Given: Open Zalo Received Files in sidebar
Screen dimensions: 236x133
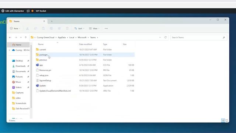Looking at the screenshot, I should click(22, 108).
